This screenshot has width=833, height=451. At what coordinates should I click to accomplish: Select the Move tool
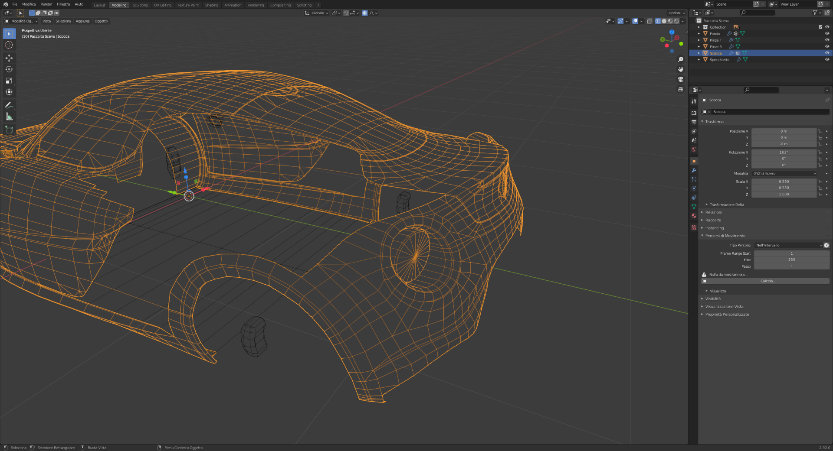pos(9,58)
